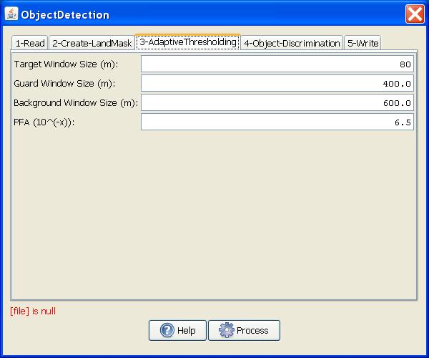Close the ObjectDetection window

415,14
